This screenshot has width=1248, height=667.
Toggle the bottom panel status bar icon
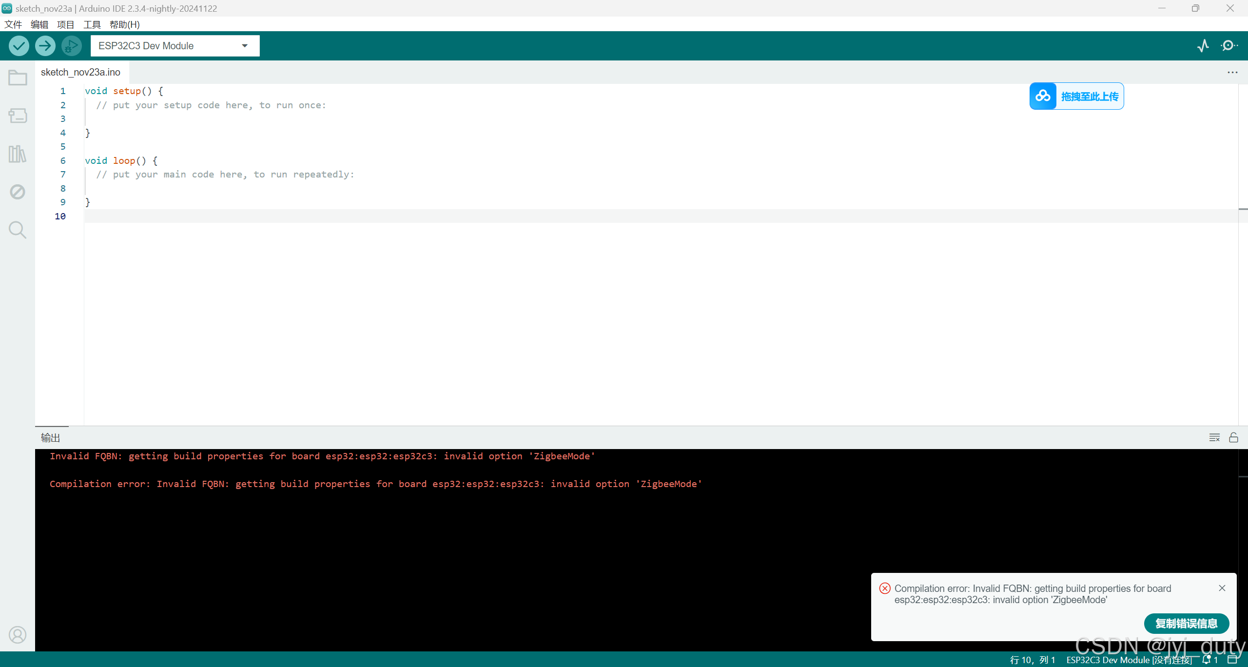(x=1232, y=660)
